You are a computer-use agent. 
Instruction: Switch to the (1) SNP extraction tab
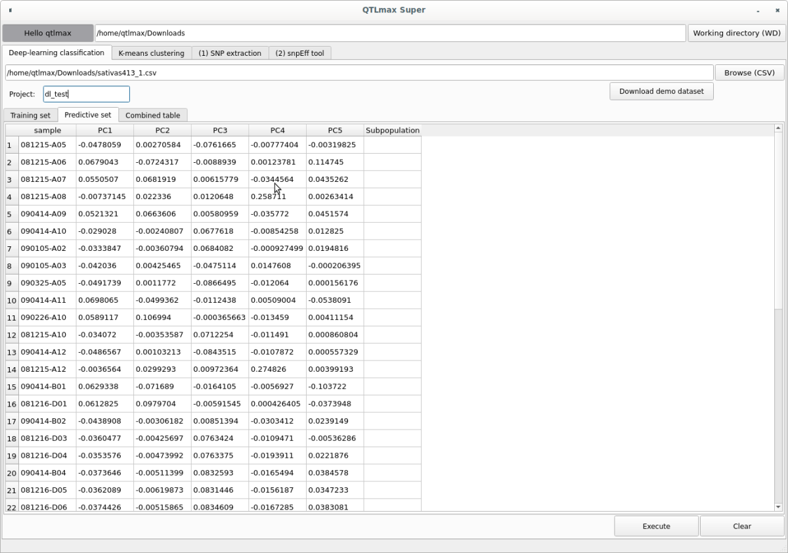(x=230, y=53)
